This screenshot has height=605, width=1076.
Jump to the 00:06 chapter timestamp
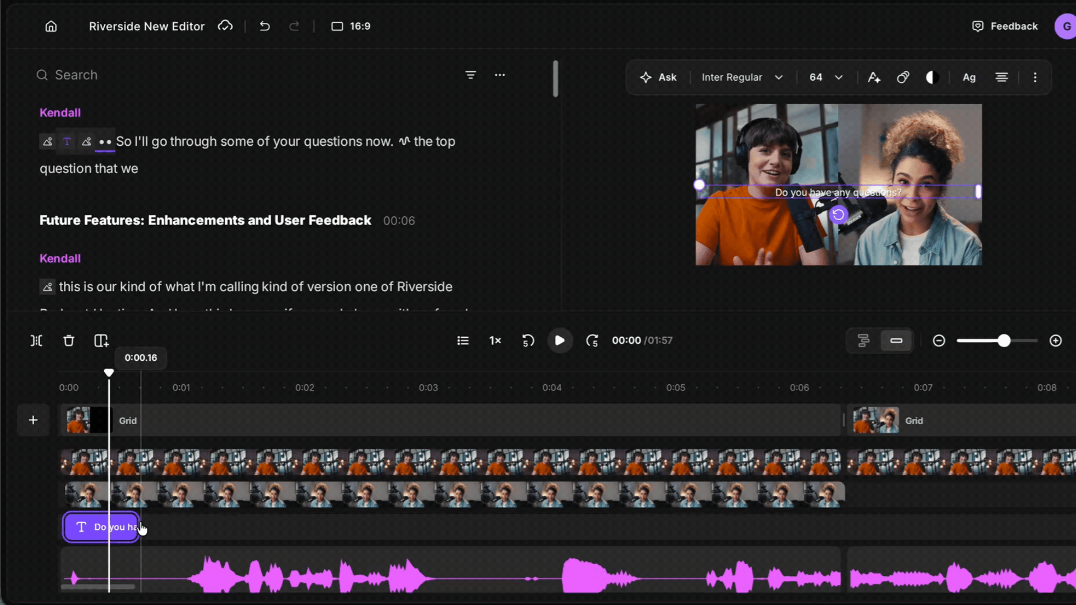399,221
